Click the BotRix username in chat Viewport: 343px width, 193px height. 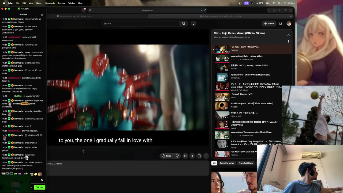coord(18,96)
